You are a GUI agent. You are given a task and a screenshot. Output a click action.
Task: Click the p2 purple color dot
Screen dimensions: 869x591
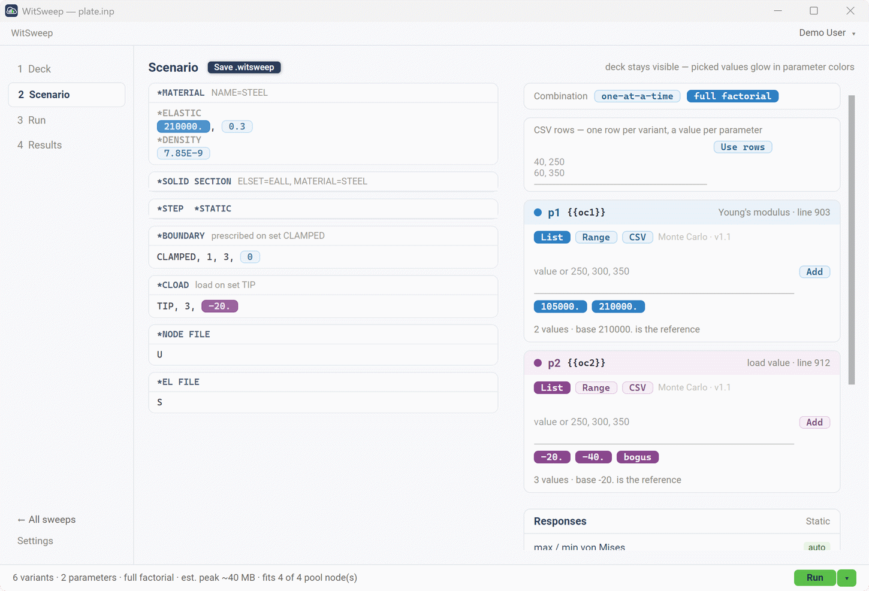click(x=538, y=363)
